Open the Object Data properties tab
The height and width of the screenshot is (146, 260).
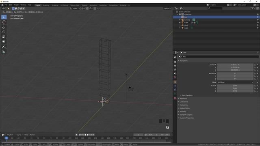coord(175,94)
